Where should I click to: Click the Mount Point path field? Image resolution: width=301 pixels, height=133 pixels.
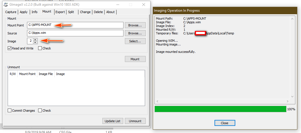(x=75, y=25)
